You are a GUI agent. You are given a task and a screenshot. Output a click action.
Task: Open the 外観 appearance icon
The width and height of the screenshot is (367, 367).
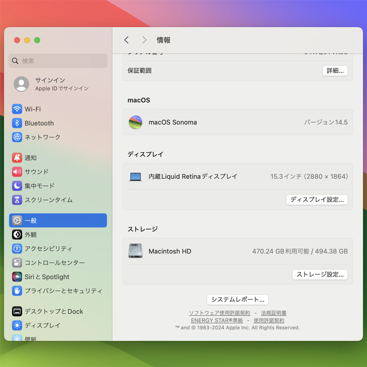(x=17, y=234)
